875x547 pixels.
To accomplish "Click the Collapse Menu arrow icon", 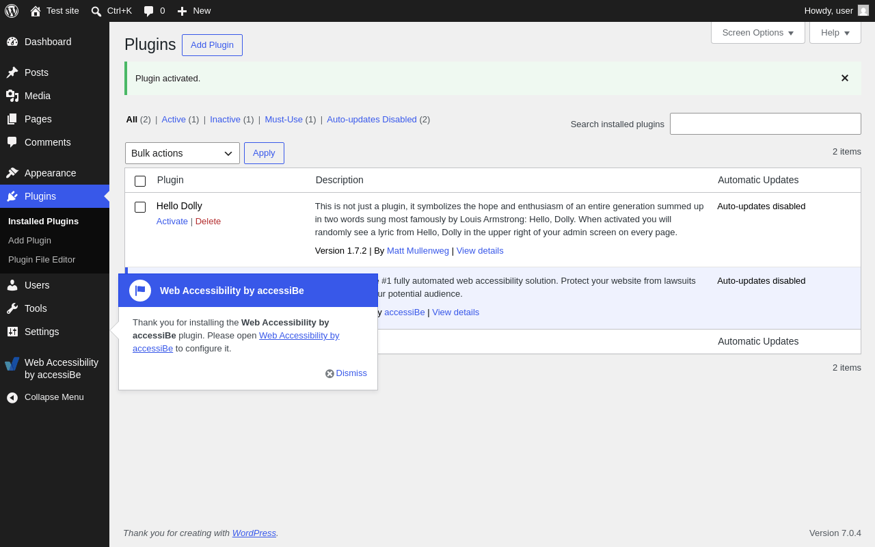I will click(12, 397).
